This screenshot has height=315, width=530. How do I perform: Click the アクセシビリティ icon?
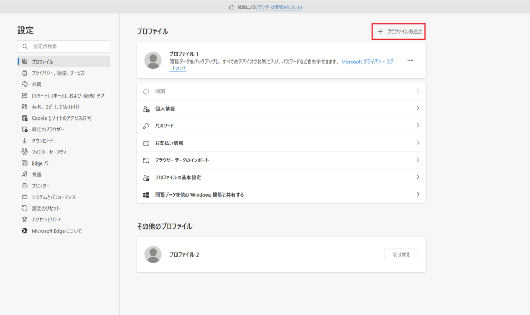[25, 219]
